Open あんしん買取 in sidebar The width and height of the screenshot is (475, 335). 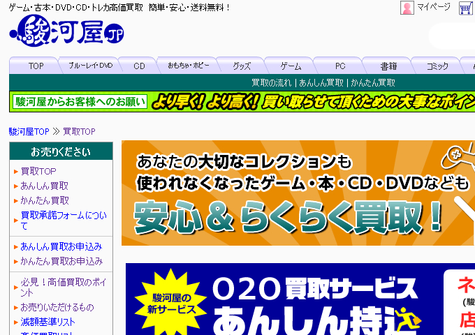point(45,186)
